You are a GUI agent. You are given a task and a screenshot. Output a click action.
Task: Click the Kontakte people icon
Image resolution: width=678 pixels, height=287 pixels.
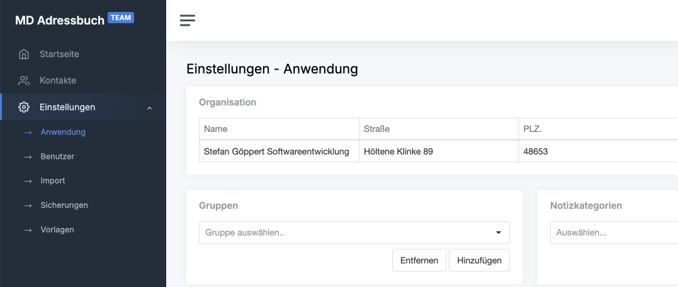pyautogui.click(x=24, y=81)
